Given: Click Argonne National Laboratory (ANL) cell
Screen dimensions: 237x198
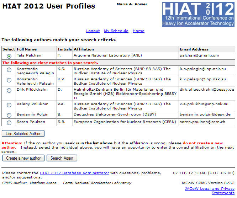Looking at the screenshot, I should (126, 56).
